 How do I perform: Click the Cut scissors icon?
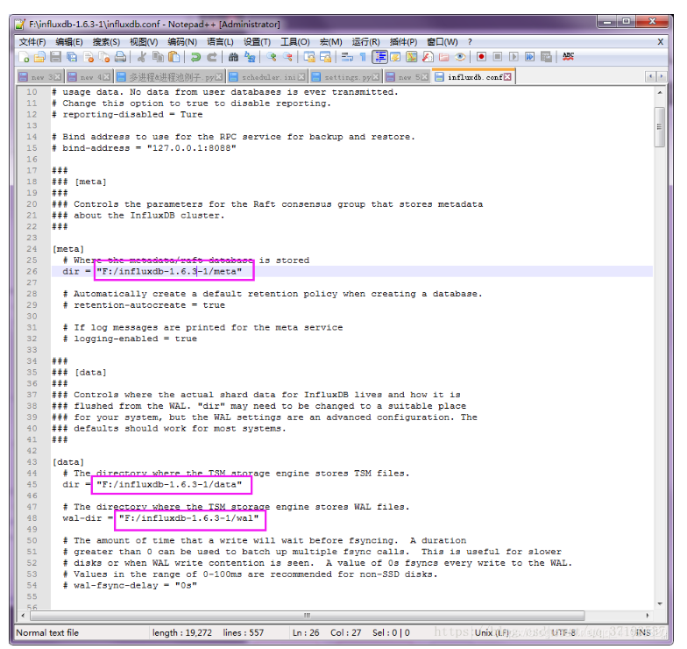pyautogui.click(x=142, y=57)
